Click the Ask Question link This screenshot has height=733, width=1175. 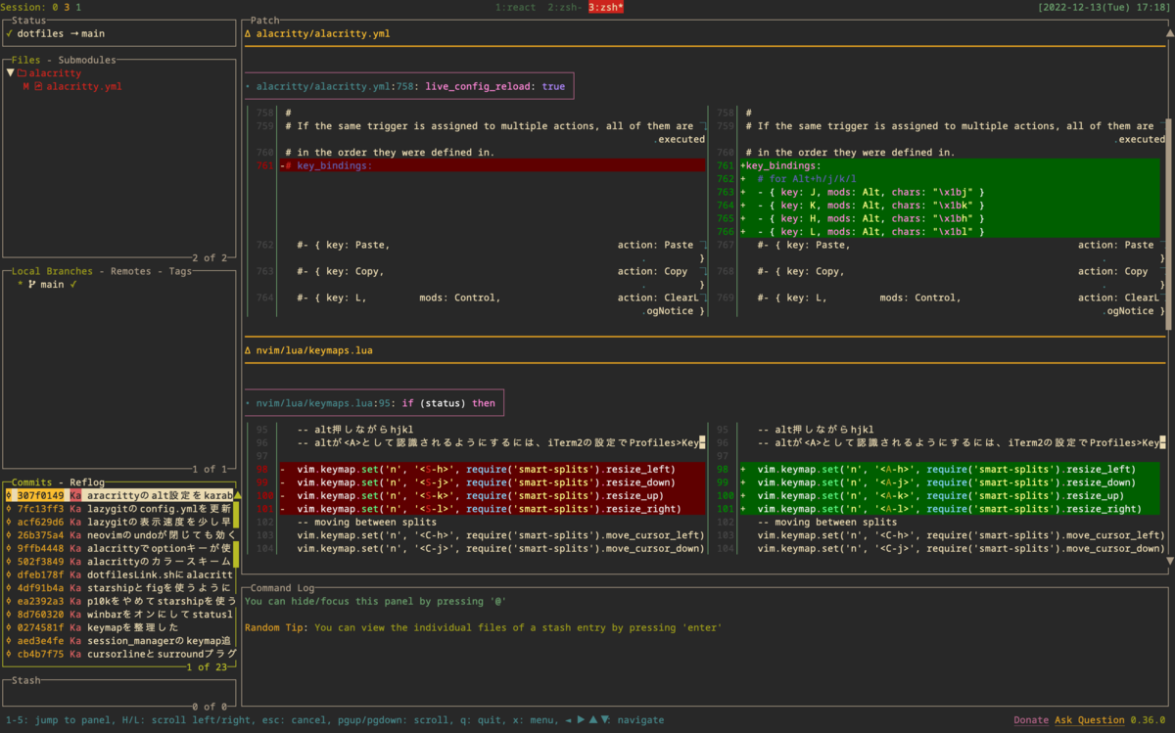click(x=1089, y=720)
